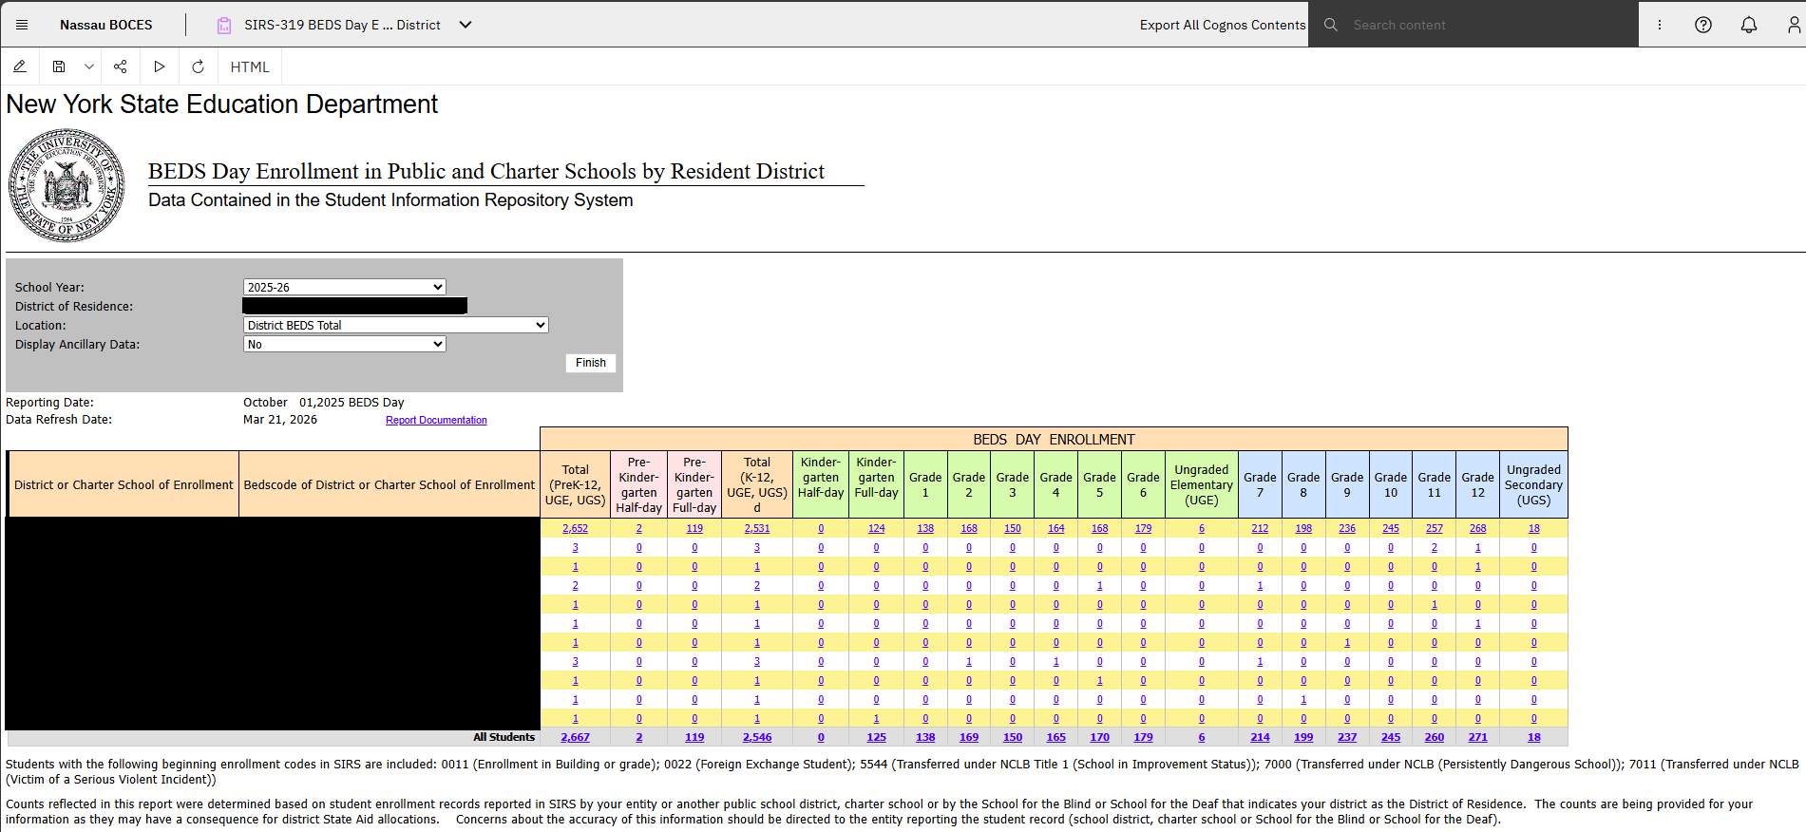Open the Display Ancillary Data dropdown

click(x=345, y=344)
